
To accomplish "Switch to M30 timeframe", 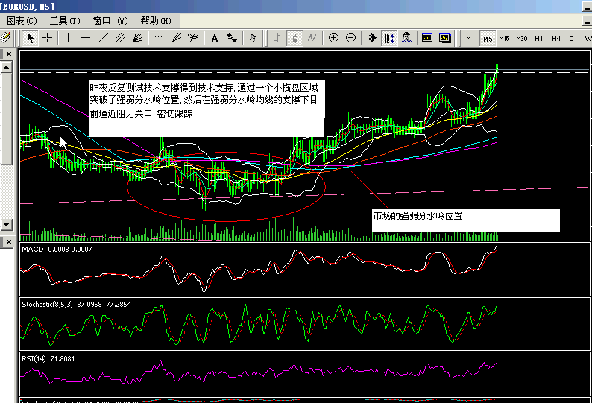I will [521, 38].
